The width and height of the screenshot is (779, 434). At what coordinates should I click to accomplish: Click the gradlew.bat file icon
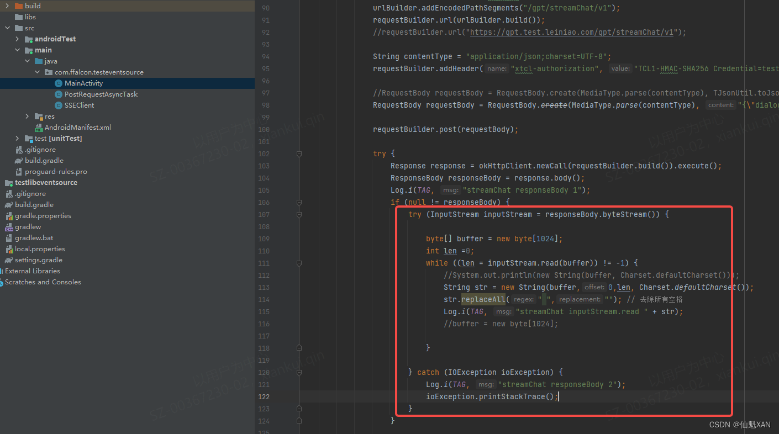click(9, 238)
